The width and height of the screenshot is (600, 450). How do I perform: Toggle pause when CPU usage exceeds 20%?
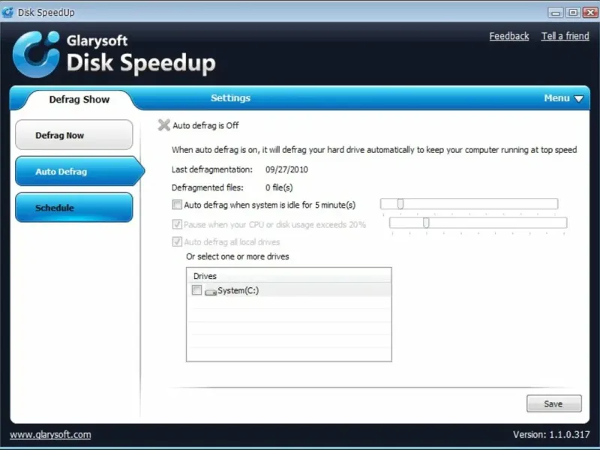coord(177,223)
